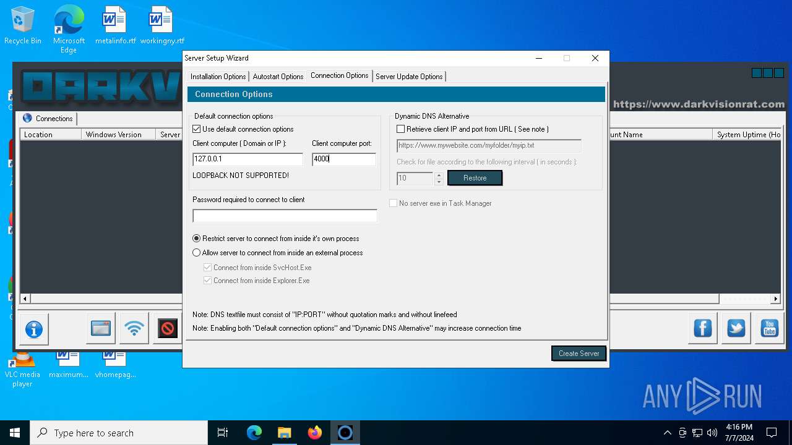Open the Twitter icon in DarkVision
The height and width of the screenshot is (445, 792).
coord(736,328)
